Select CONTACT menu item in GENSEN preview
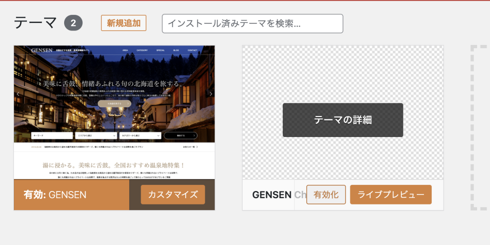The height and width of the screenshot is (245, 490). pyautogui.click(x=192, y=50)
